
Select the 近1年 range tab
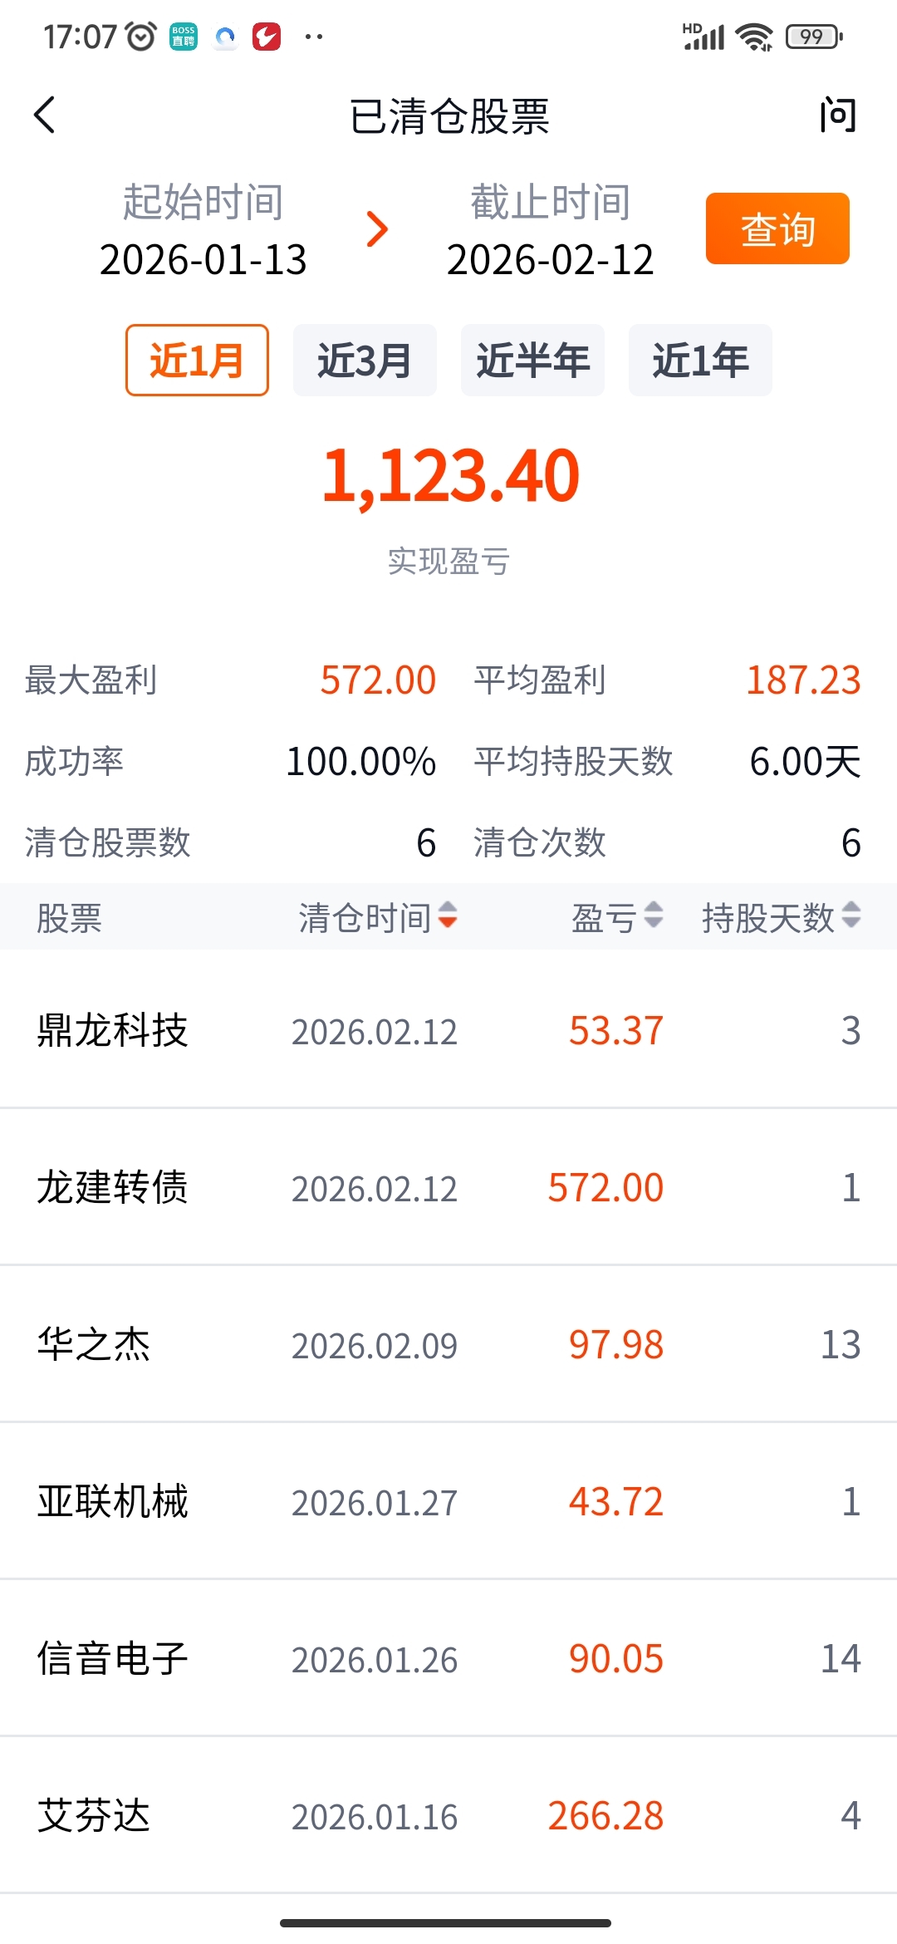pyautogui.click(x=700, y=361)
